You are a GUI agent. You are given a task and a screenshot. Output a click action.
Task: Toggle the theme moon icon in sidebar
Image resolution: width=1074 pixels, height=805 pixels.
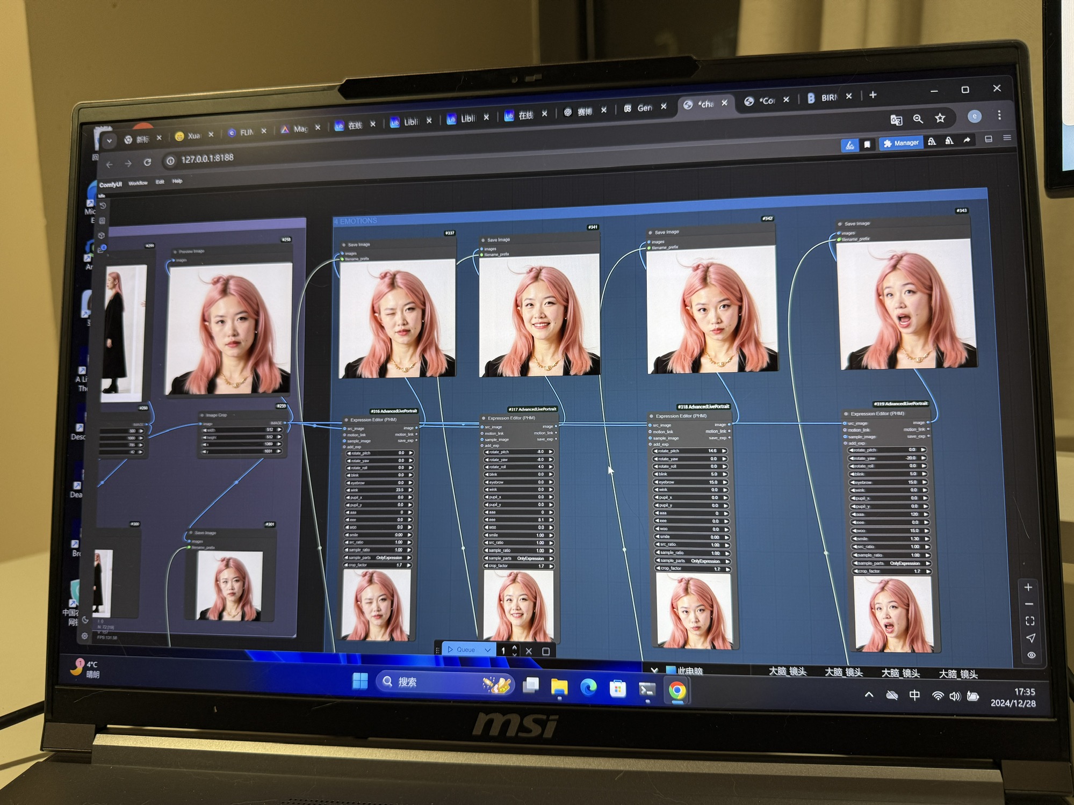[x=85, y=620]
